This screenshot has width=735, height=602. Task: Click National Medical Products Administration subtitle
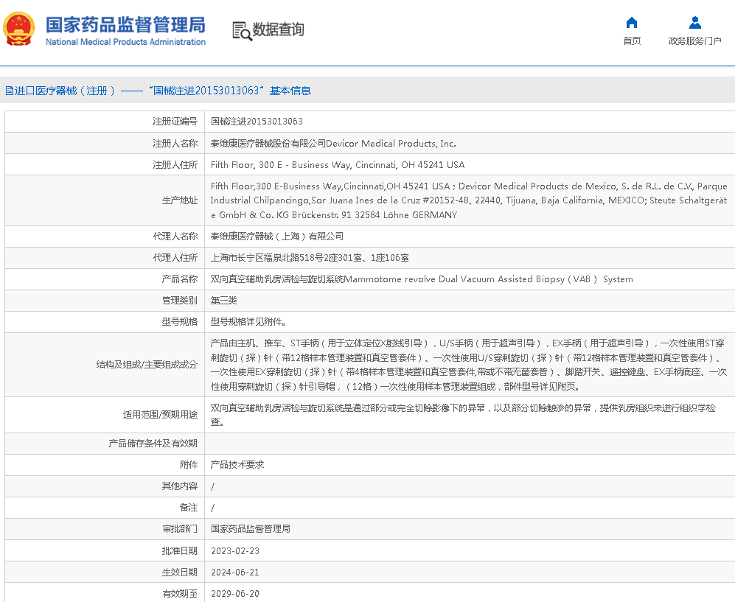click(125, 42)
